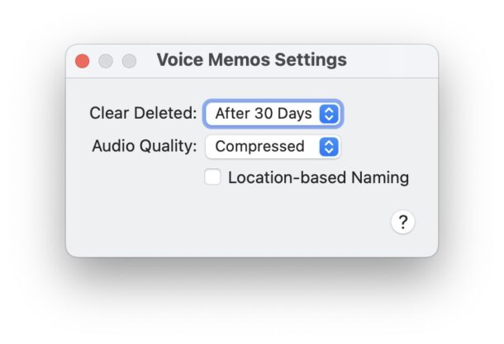The height and width of the screenshot is (344, 504).
Task: Click the blue chevrons beside After 30 Days
Action: pos(329,114)
